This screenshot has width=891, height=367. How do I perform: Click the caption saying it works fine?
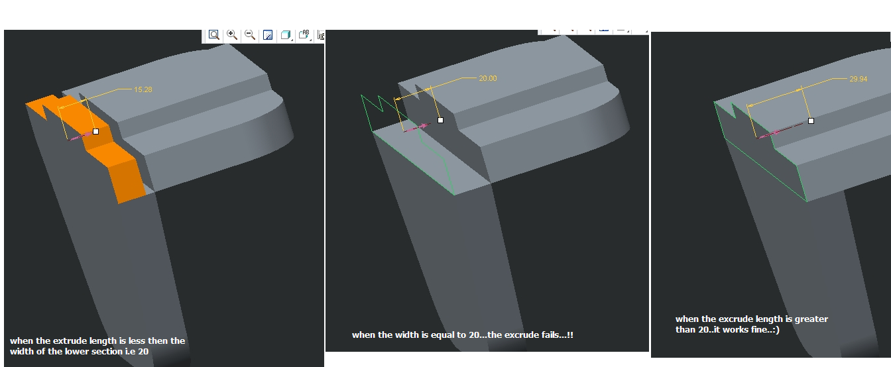[x=752, y=324]
